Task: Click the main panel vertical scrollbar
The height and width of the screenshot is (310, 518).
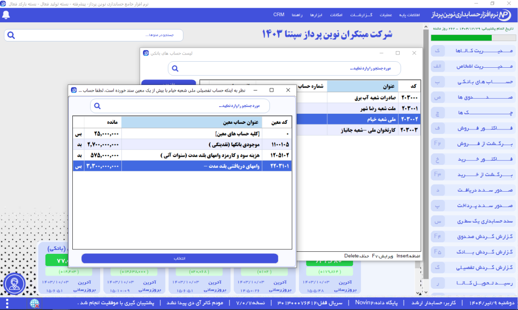Action: [x=425, y=160]
